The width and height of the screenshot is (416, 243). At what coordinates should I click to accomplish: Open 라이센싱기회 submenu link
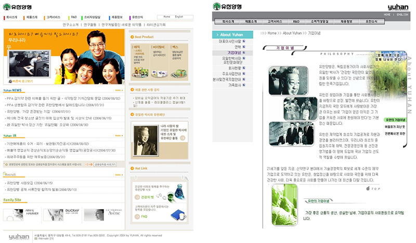156,24
